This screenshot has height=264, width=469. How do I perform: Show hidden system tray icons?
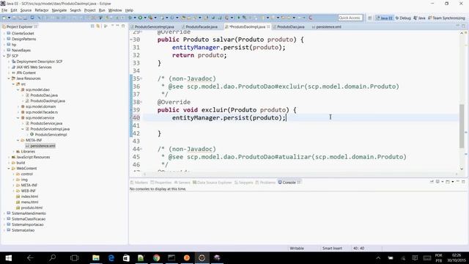point(378,257)
